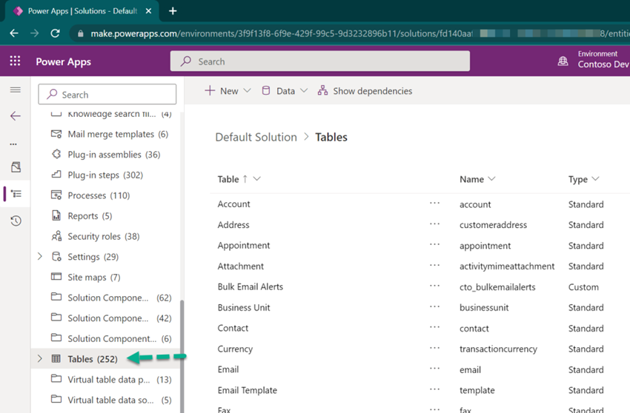Open the Objects list icon in left rail
The image size is (630, 413).
pos(16,194)
